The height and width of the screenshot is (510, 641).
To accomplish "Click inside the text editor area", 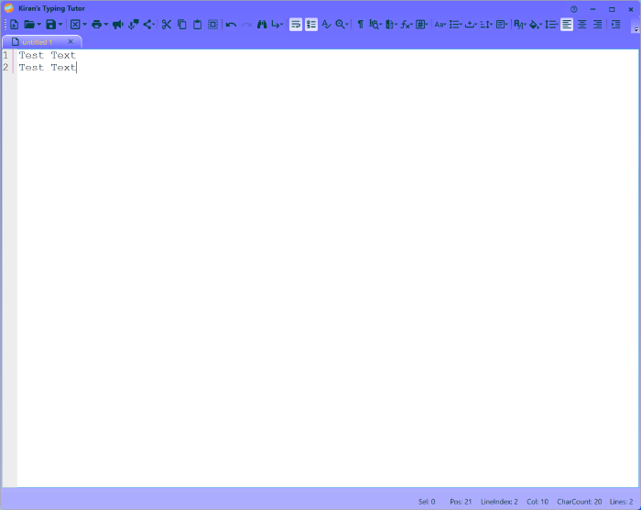I will (327, 267).
